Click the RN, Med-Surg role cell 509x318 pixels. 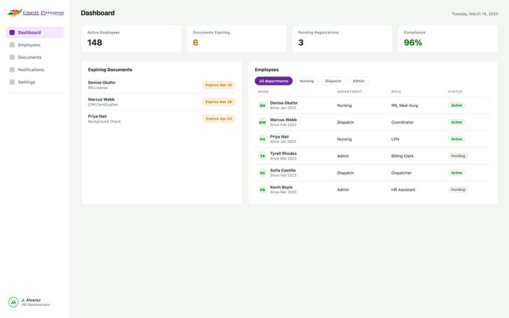coord(404,106)
